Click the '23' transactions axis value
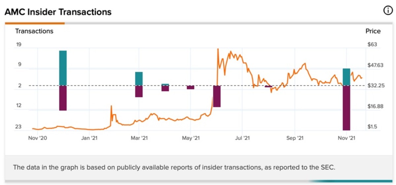The width and height of the screenshot is (396, 185). [18, 127]
